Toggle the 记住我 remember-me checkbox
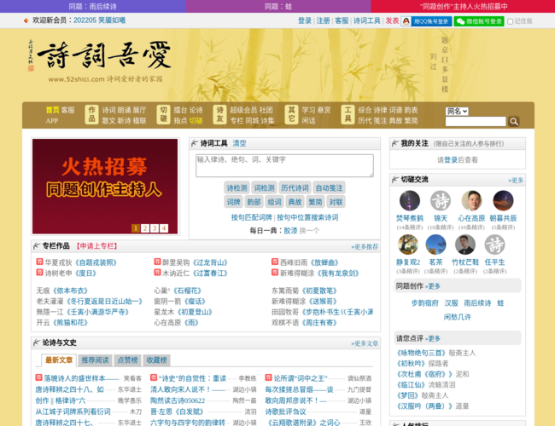This screenshot has height=426, width=555. (x=511, y=20)
